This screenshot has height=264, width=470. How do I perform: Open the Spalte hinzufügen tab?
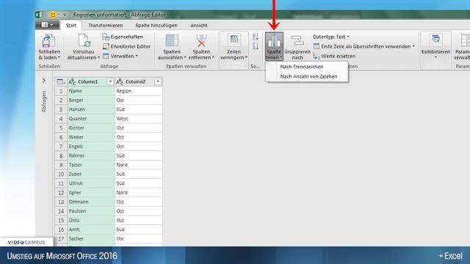(x=156, y=26)
